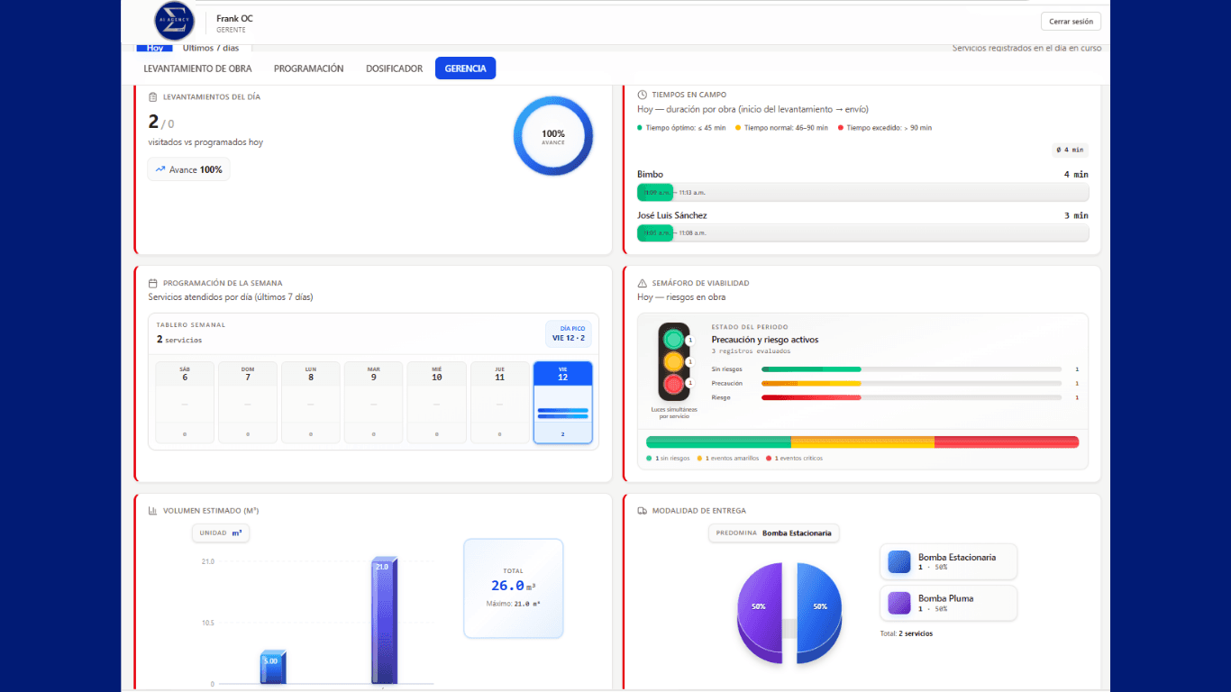Image resolution: width=1231 pixels, height=692 pixels.
Task: Click the bar chart icon beside Volumen estimado
Action: tap(153, 511)
